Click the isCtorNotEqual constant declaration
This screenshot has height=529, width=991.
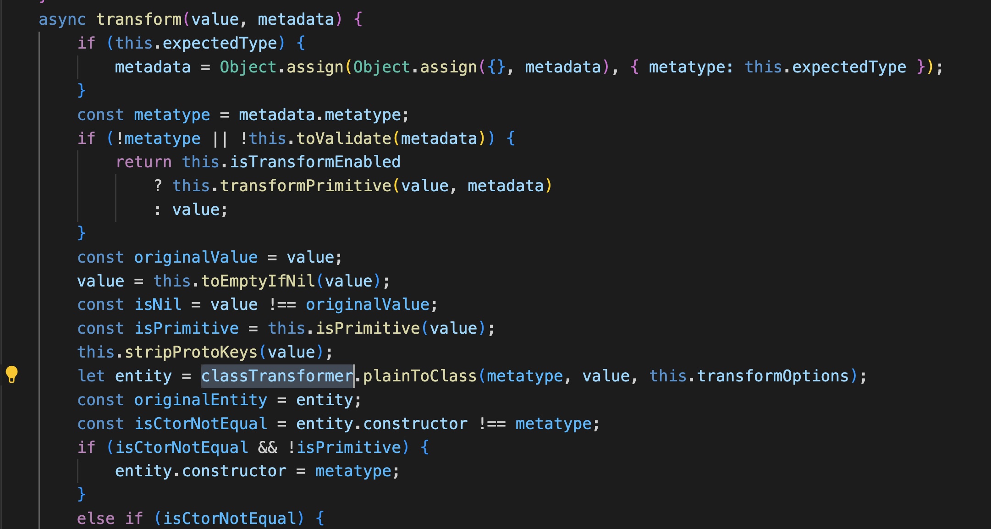pyautogui.click(x=200, y=424)
